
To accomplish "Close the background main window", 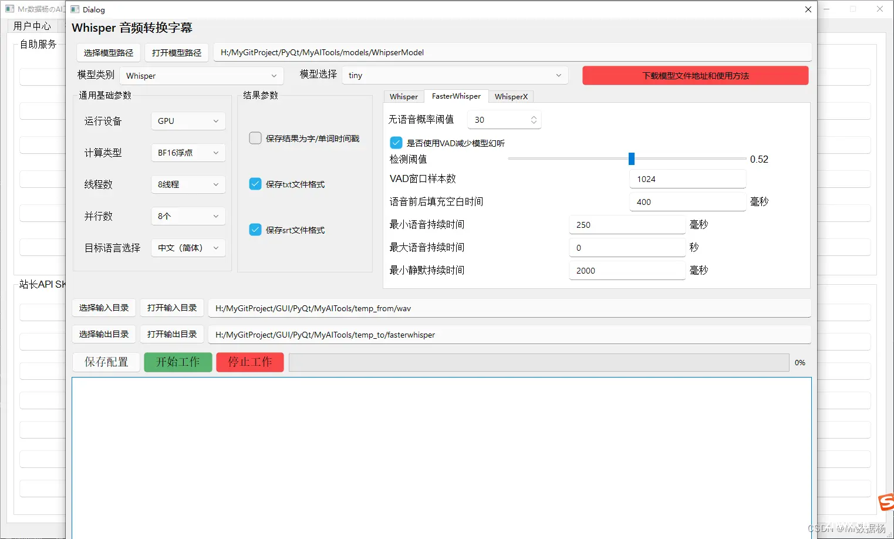I will point(880,9).
